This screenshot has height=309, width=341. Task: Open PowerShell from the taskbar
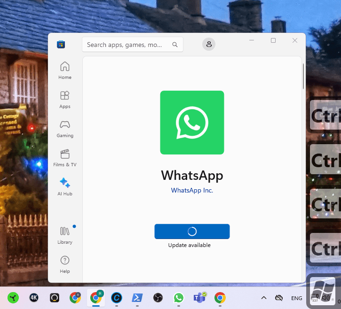click(x=137, y=298)
